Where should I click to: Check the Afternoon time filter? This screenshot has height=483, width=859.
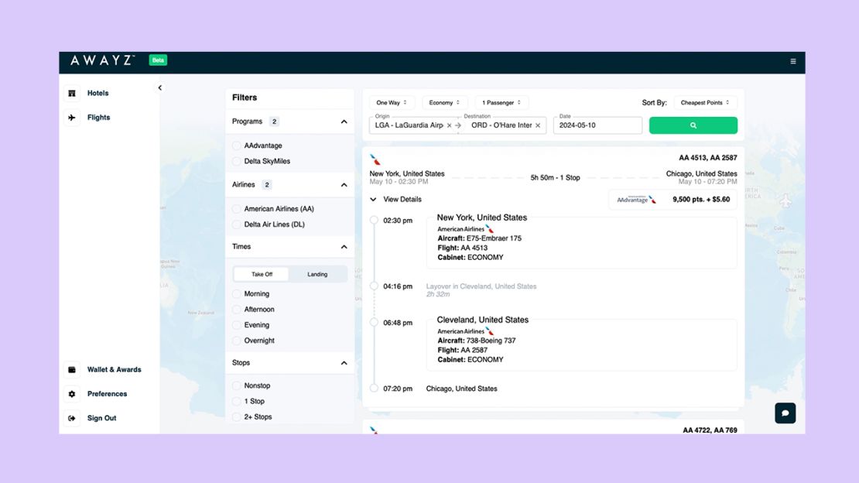click(237, 309)
